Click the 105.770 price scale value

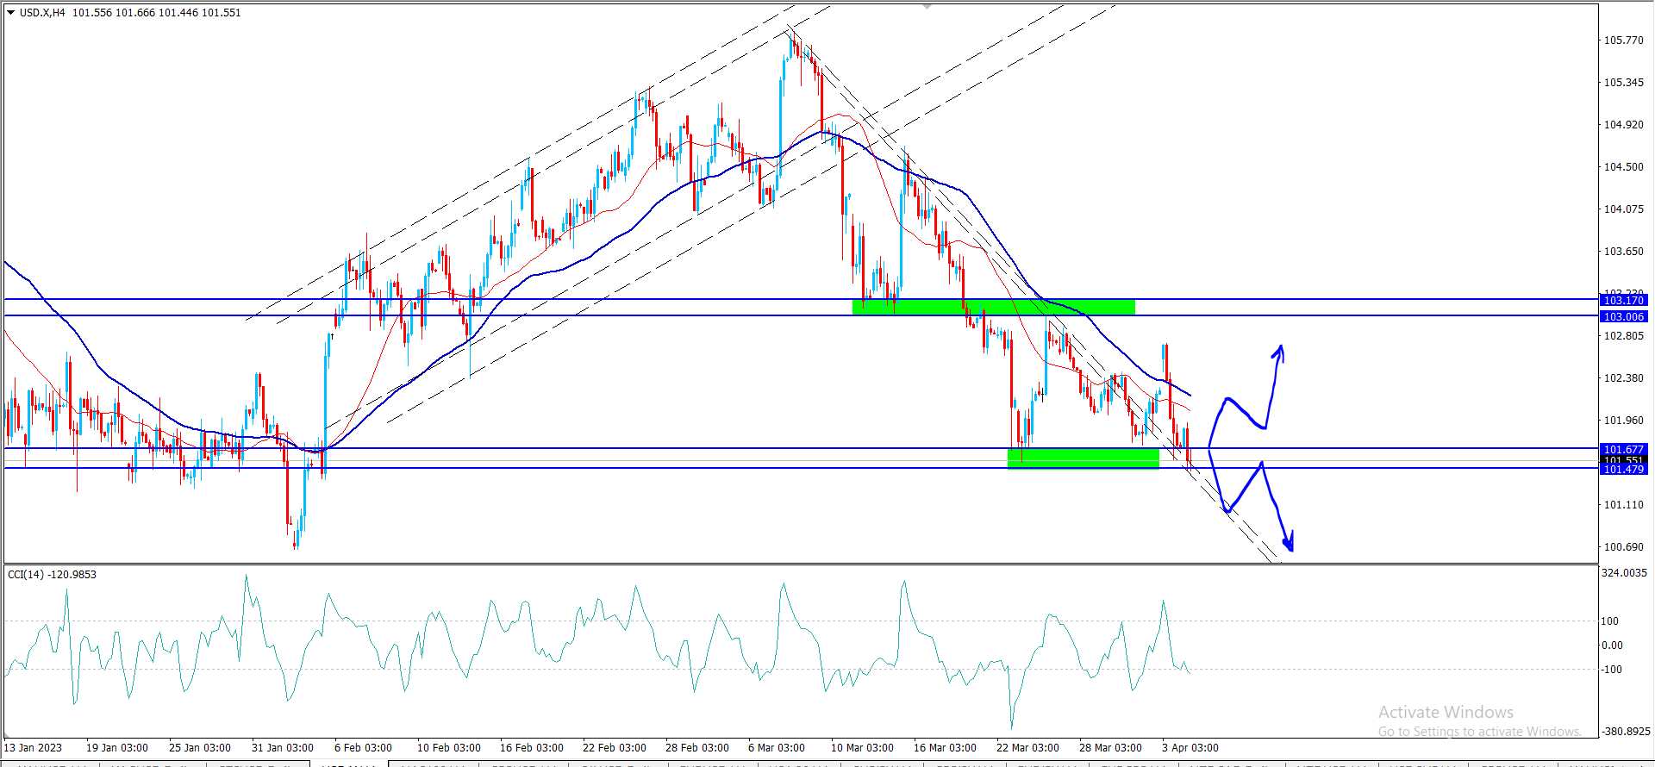pyautogui.click(x=1623, y=41)
